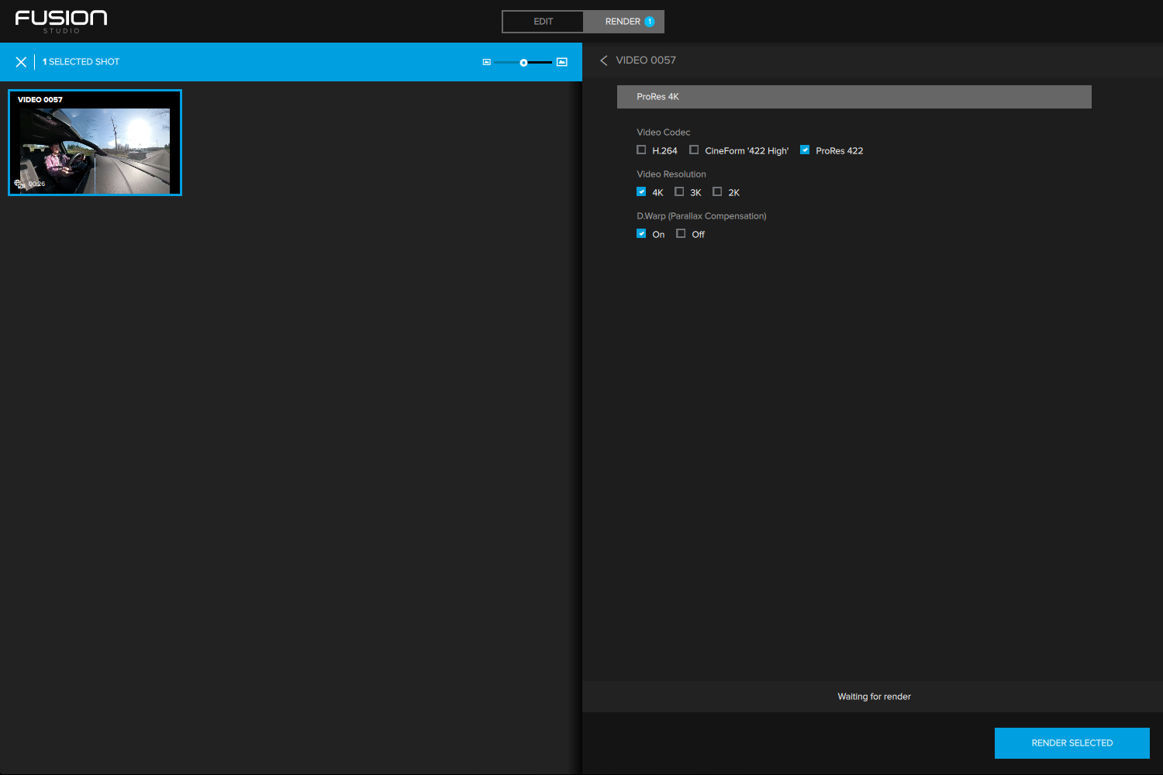Viewport: 1163px width, 775px height.
Task: Click 'D.Warp (Parallax Compensation)' label
Action: click(702, 216)
